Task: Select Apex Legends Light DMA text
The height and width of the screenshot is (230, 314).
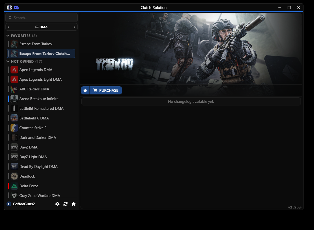Action: 40,79
